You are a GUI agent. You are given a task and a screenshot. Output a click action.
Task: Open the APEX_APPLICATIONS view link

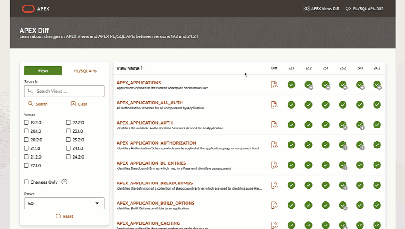(139, 83)
